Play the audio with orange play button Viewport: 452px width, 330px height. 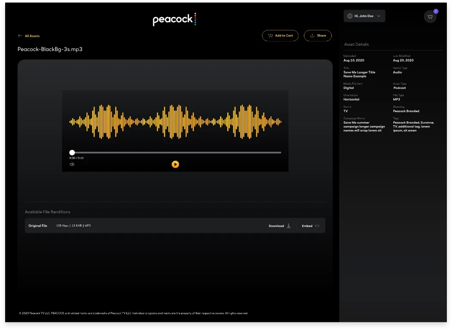(x=175, y=165)
